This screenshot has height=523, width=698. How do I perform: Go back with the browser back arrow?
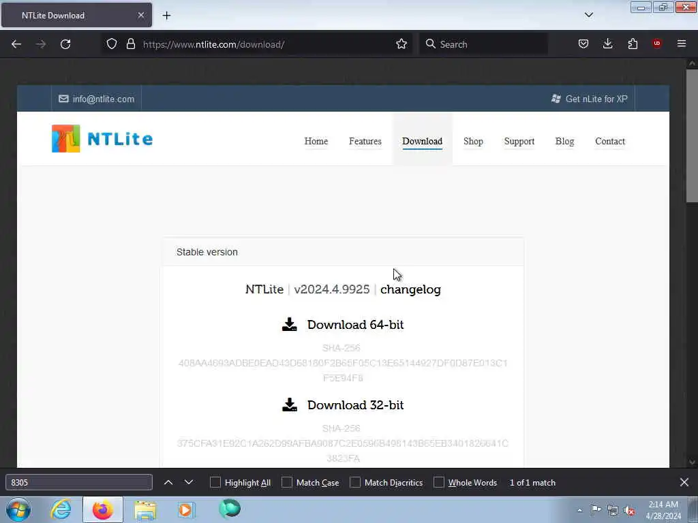(x=16, y=44)
